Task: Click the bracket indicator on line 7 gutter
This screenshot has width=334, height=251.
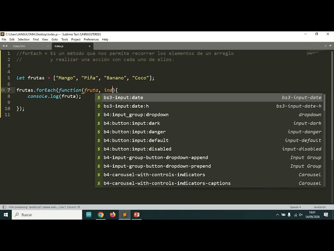Action: point(3,90)
